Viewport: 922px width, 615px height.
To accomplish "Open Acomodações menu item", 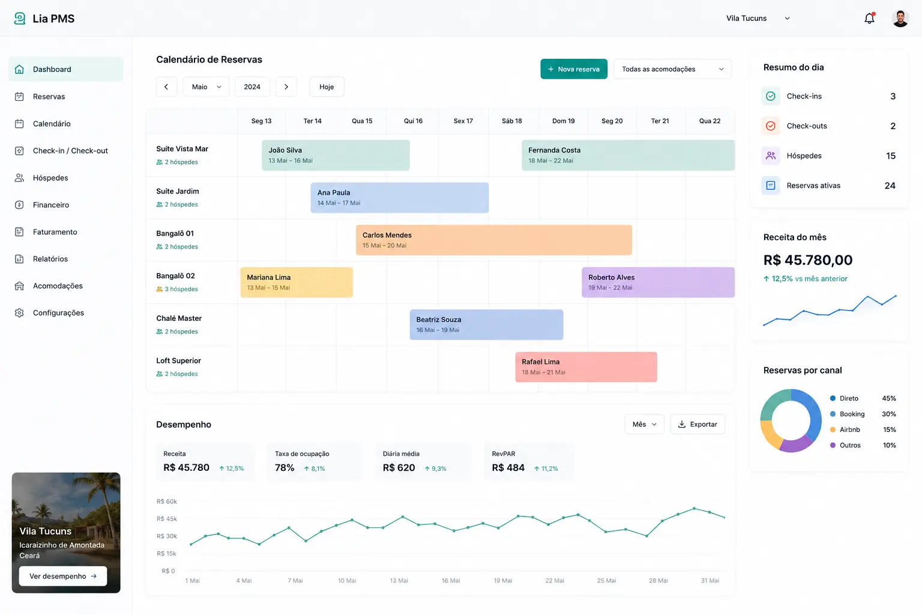I will click(x=66, y=286).
